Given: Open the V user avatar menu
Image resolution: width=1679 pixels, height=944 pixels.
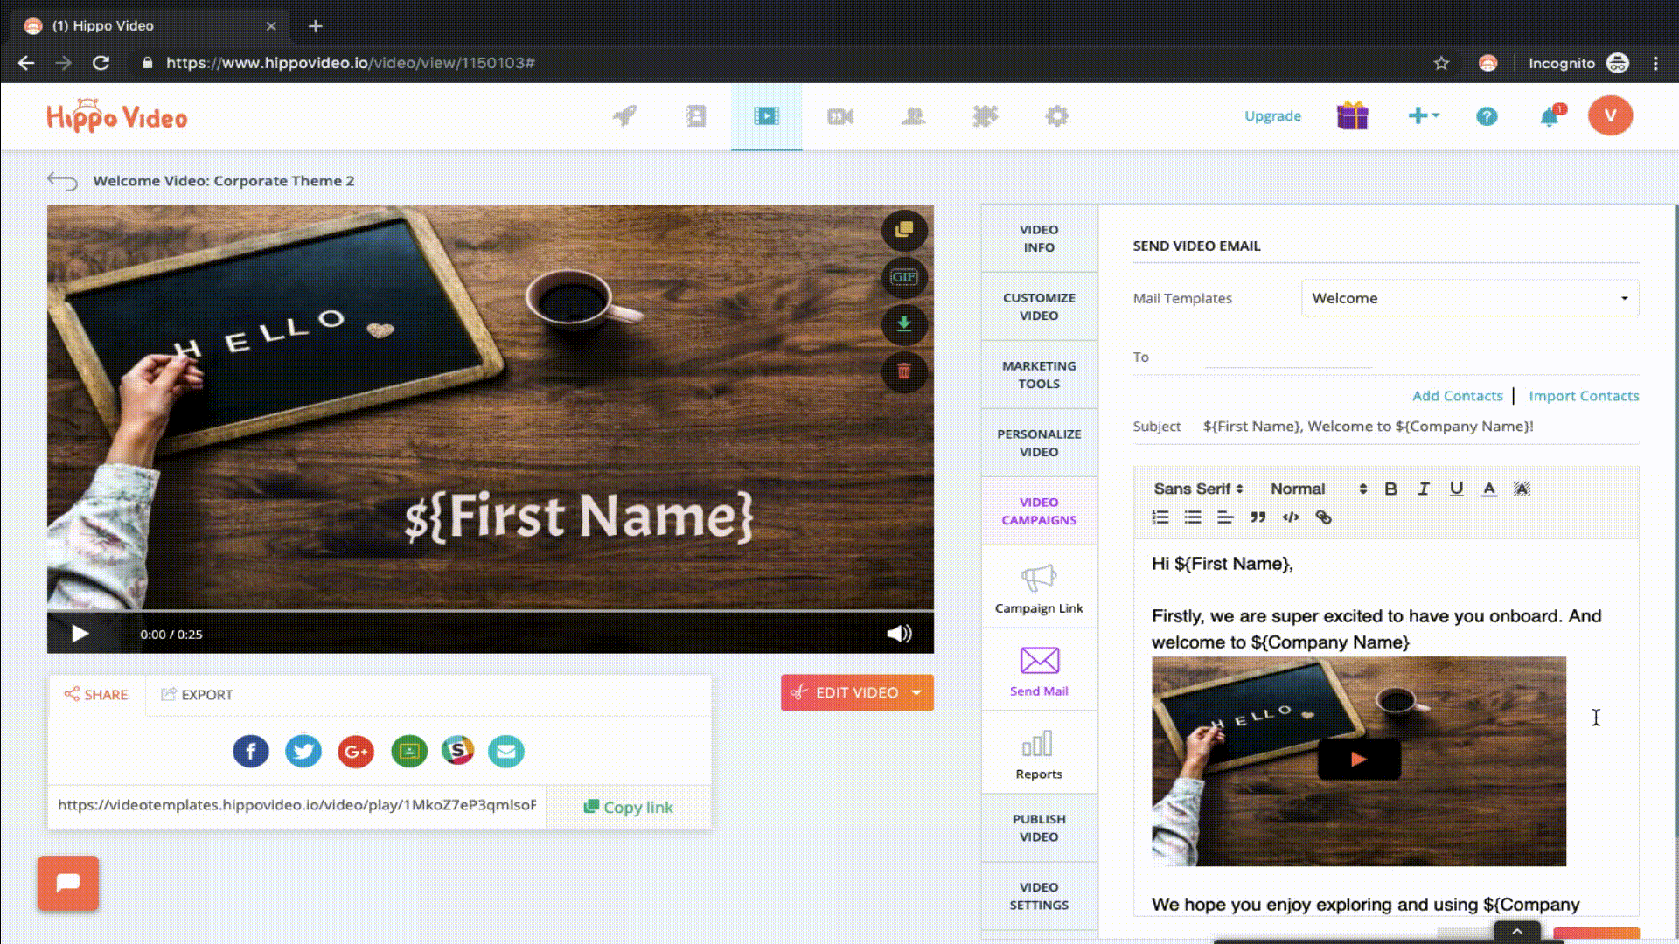Looking at the screenshot, I should click(x=1610, y=115).
